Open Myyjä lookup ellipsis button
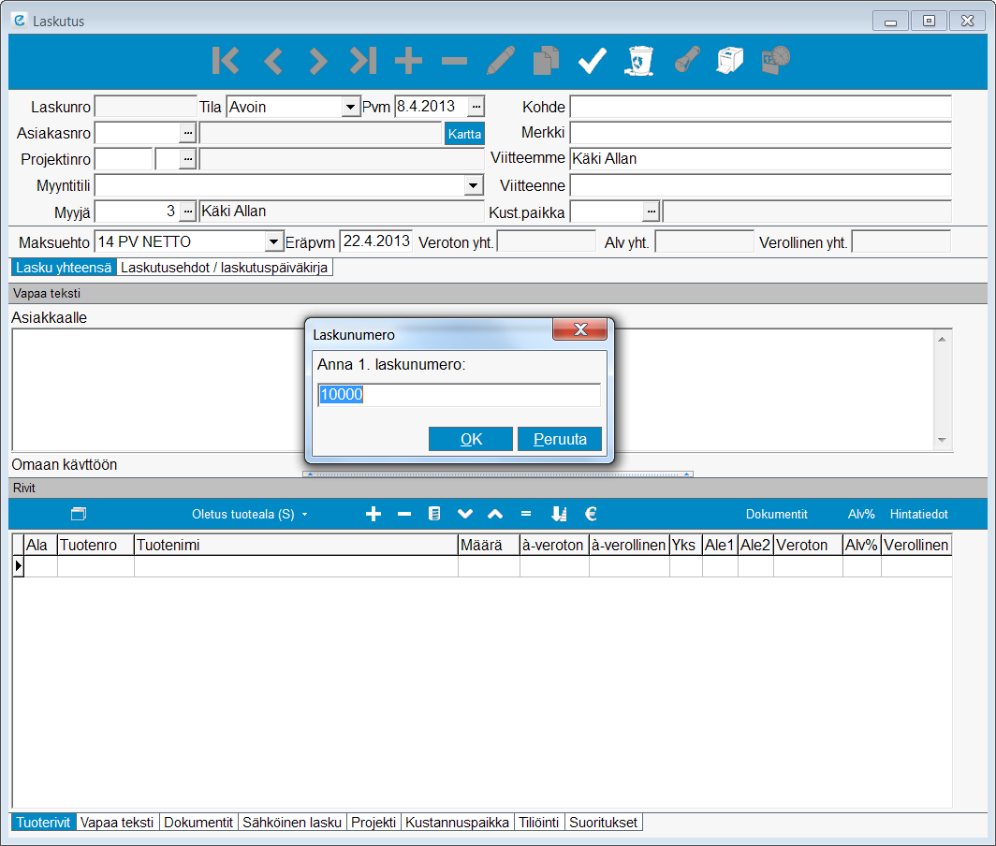This screenshot has height=846, width=996. point(187,211)
